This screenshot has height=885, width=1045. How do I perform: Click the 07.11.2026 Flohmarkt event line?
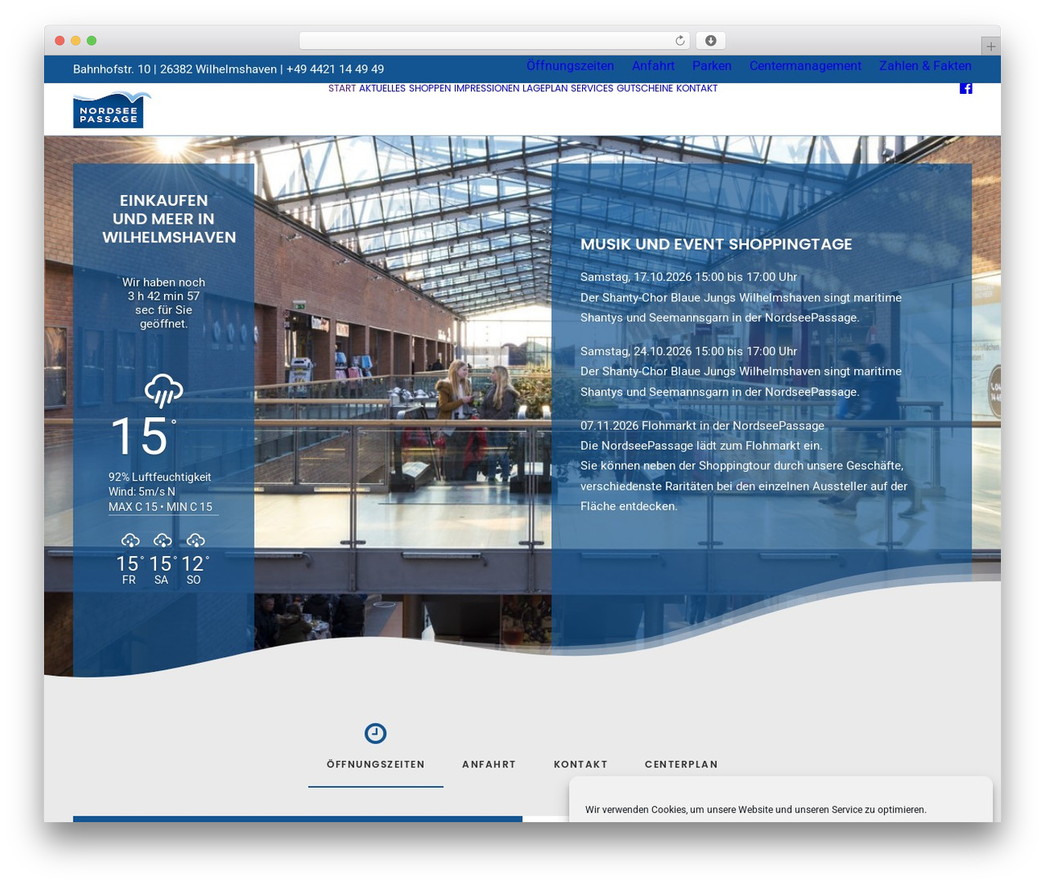pyautogui.click(x=702, y=425)
